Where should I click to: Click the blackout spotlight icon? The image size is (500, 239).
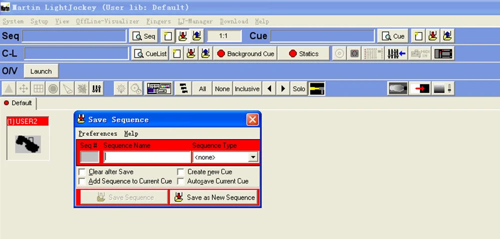[397, 88]
